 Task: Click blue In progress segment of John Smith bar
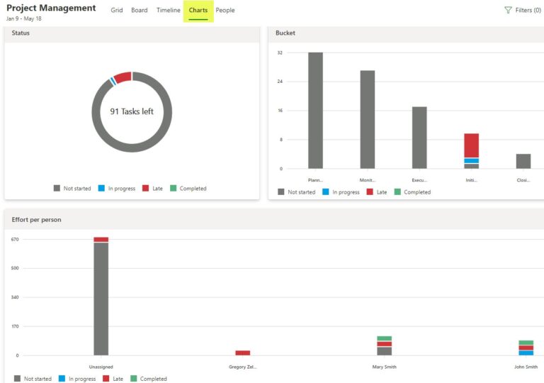point(526,353)
